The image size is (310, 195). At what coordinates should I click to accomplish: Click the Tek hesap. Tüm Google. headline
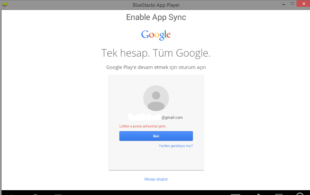coord(156,53)
